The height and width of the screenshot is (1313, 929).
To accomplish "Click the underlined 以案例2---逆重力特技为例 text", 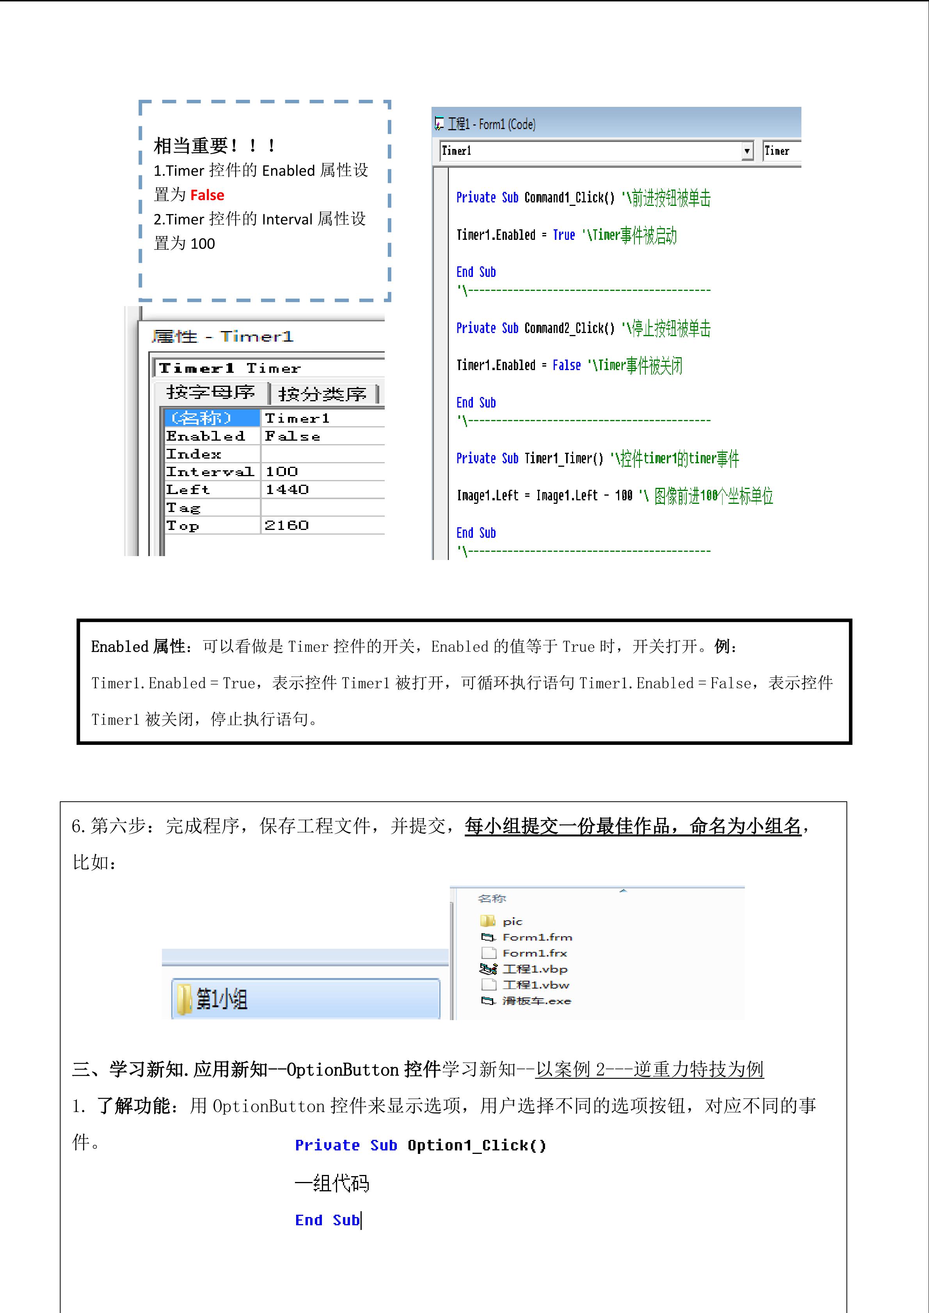I will click(649, 1069).
